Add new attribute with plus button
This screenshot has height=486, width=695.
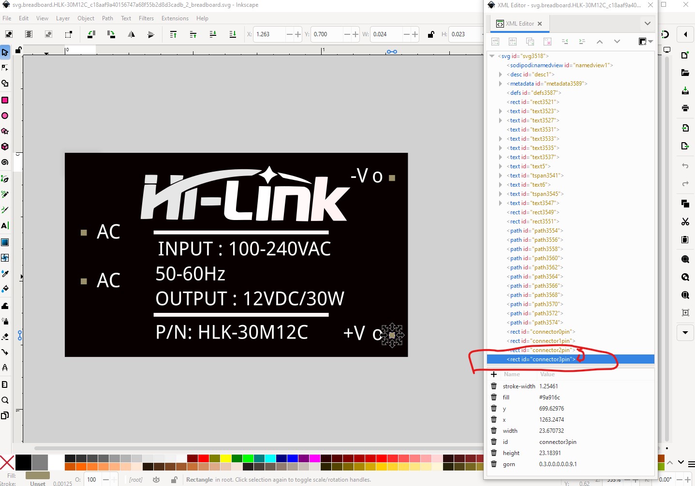[494, 374]
